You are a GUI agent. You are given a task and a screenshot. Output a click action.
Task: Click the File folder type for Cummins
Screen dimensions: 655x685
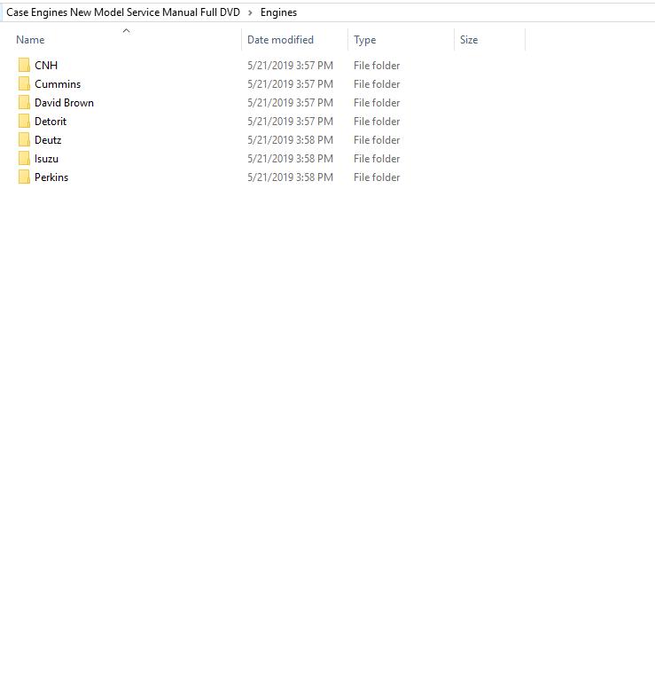click(377, 84)
